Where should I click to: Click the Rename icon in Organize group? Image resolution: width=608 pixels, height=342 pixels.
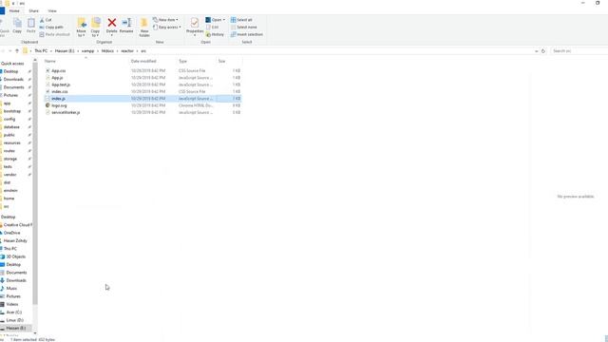click(x=126, y=23)
